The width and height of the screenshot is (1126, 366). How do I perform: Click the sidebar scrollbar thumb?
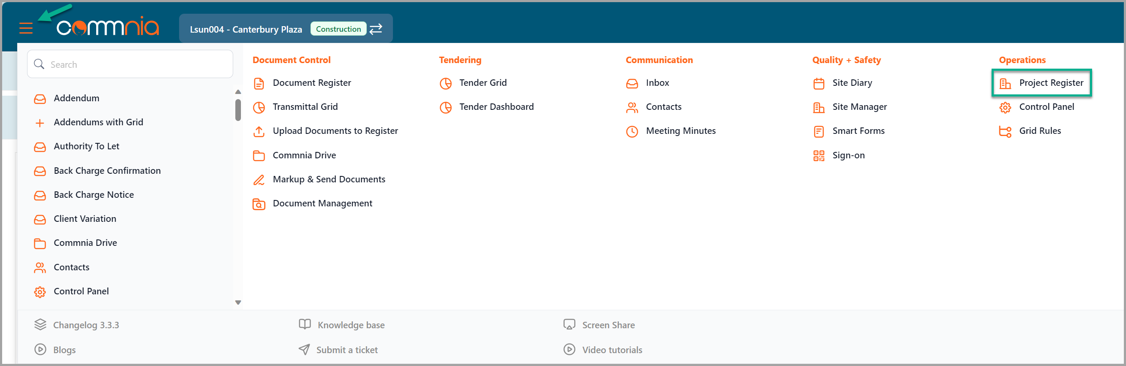coord(238,109)
